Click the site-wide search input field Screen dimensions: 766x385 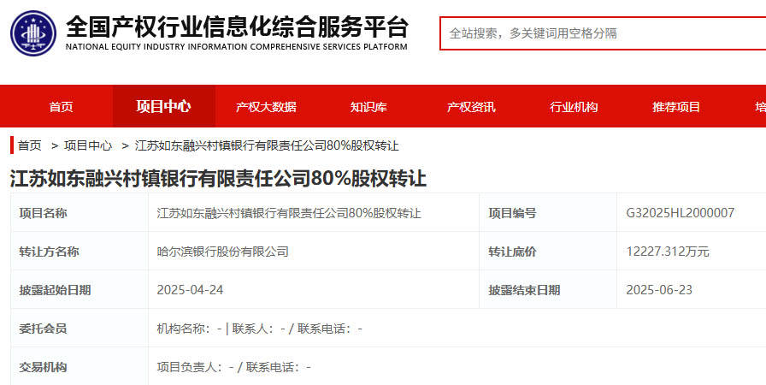click(603, 33)
